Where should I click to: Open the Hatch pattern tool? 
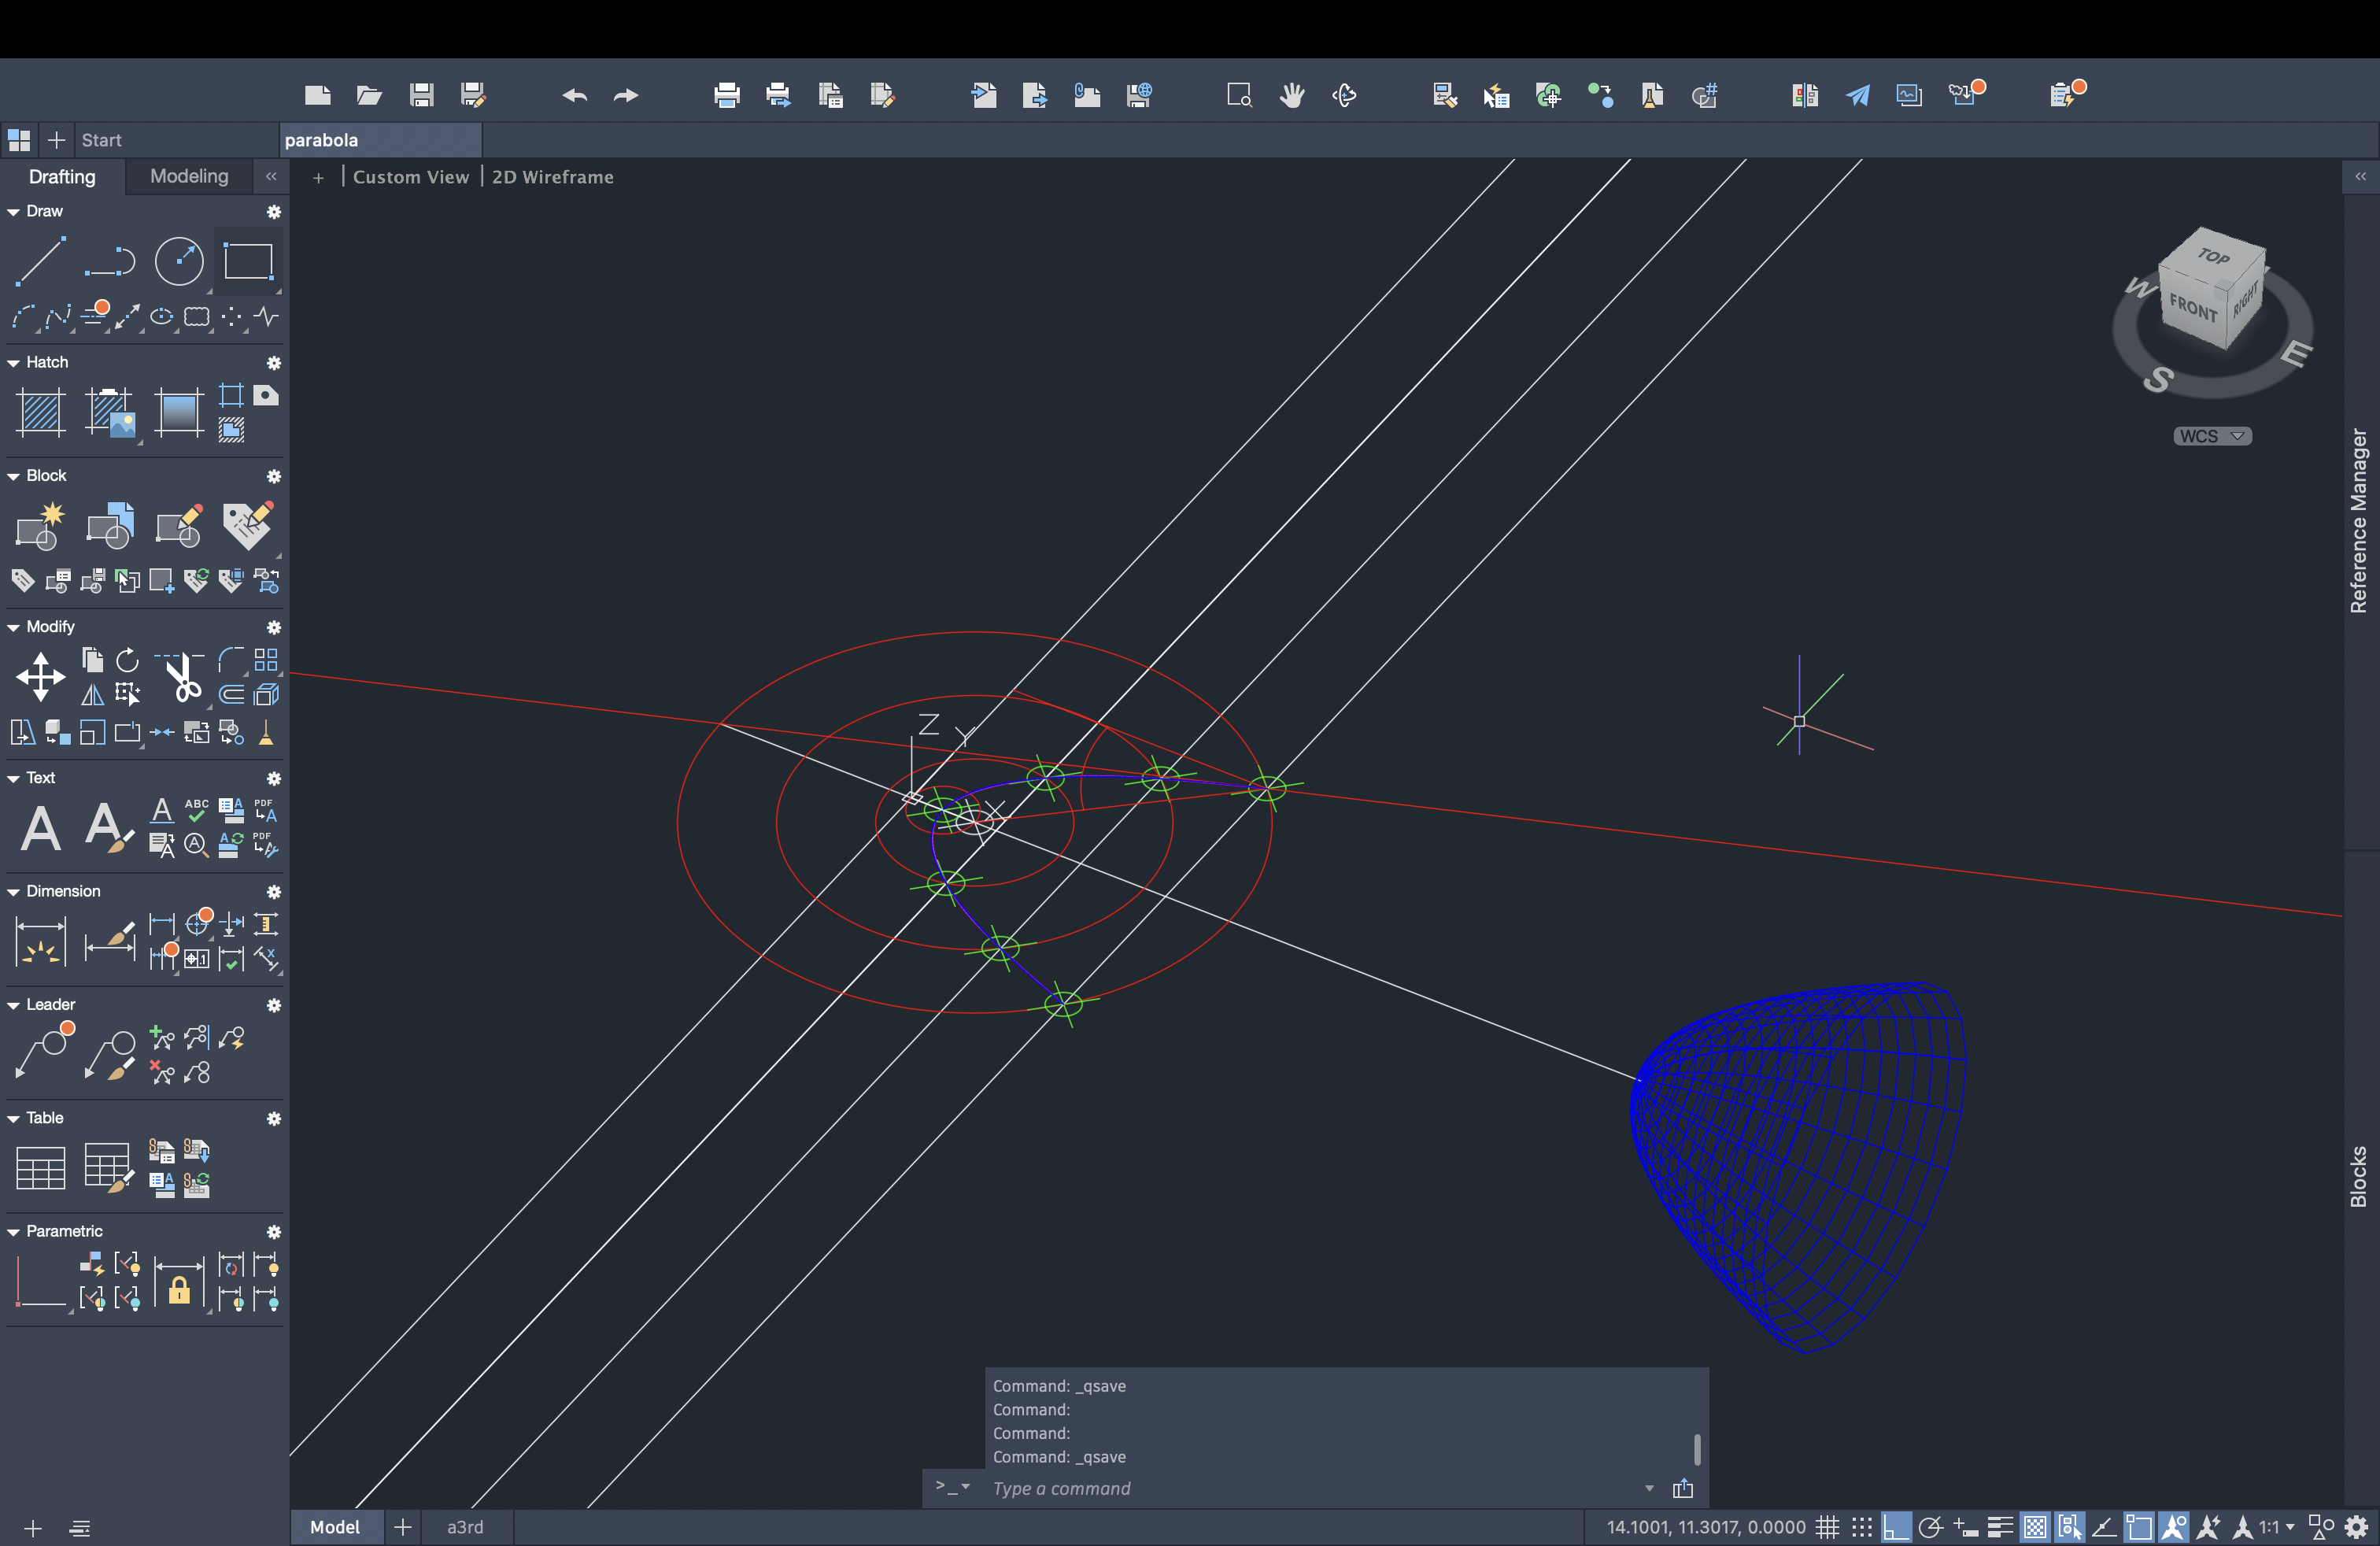click(40, 412)
